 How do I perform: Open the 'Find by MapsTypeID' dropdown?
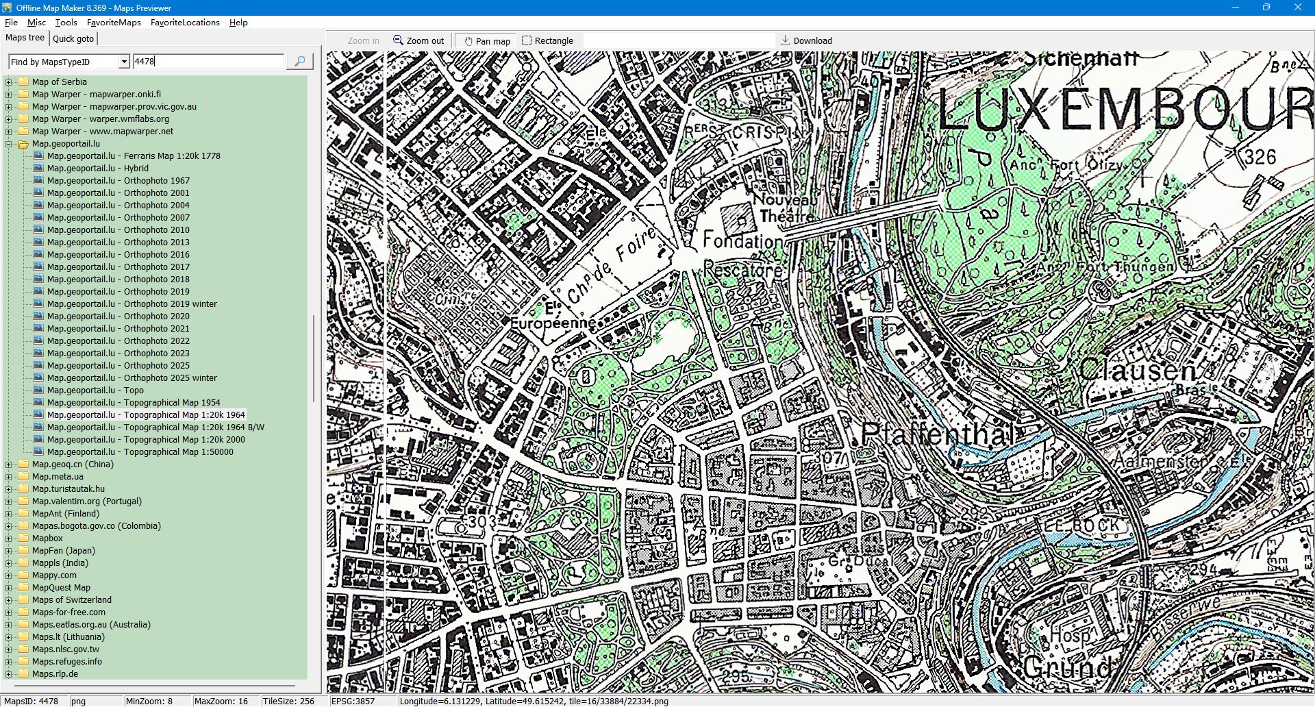(124, 62)
